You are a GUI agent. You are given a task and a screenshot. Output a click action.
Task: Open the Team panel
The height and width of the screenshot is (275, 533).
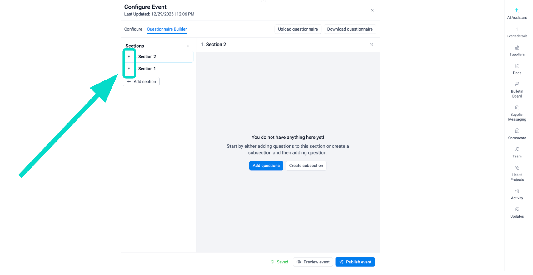(x=517, y=152)
